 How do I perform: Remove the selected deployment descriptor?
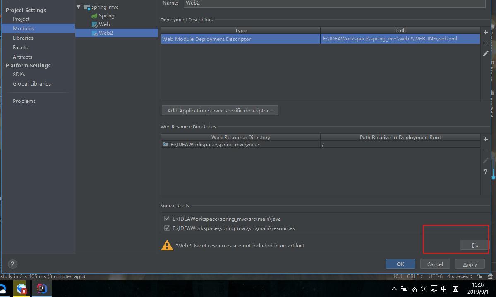tap(486, 43)
